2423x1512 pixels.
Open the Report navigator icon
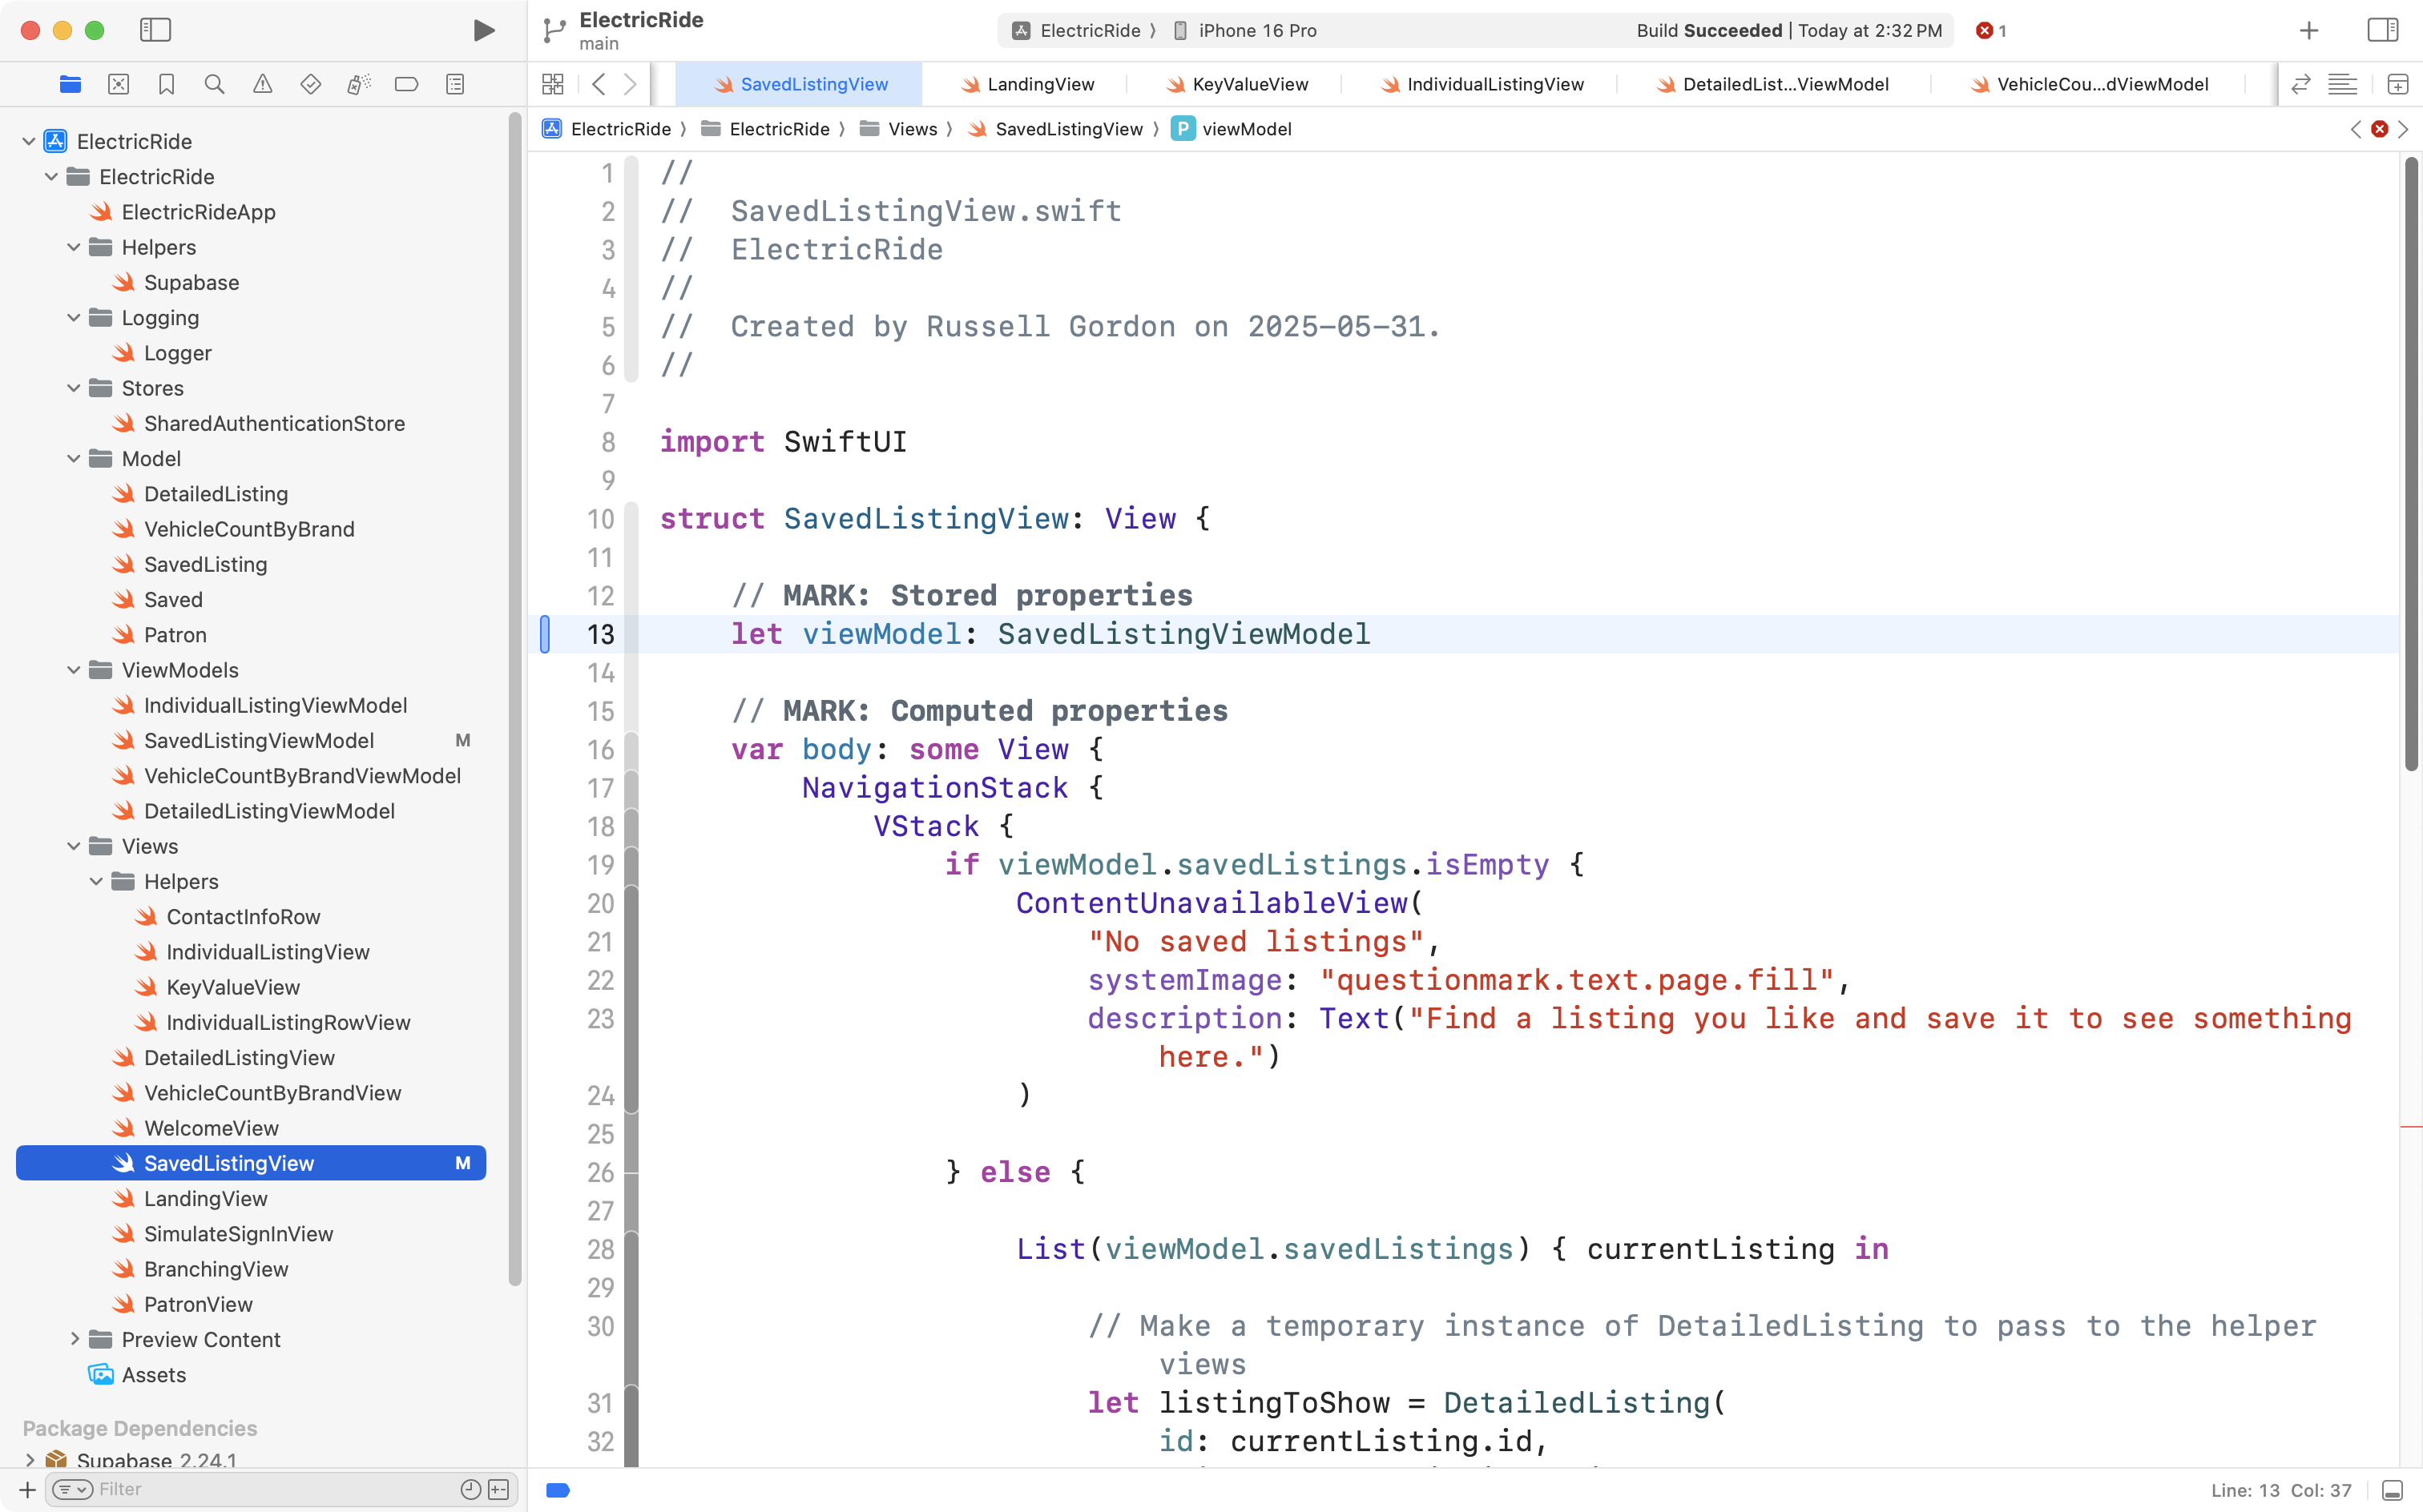455,84
